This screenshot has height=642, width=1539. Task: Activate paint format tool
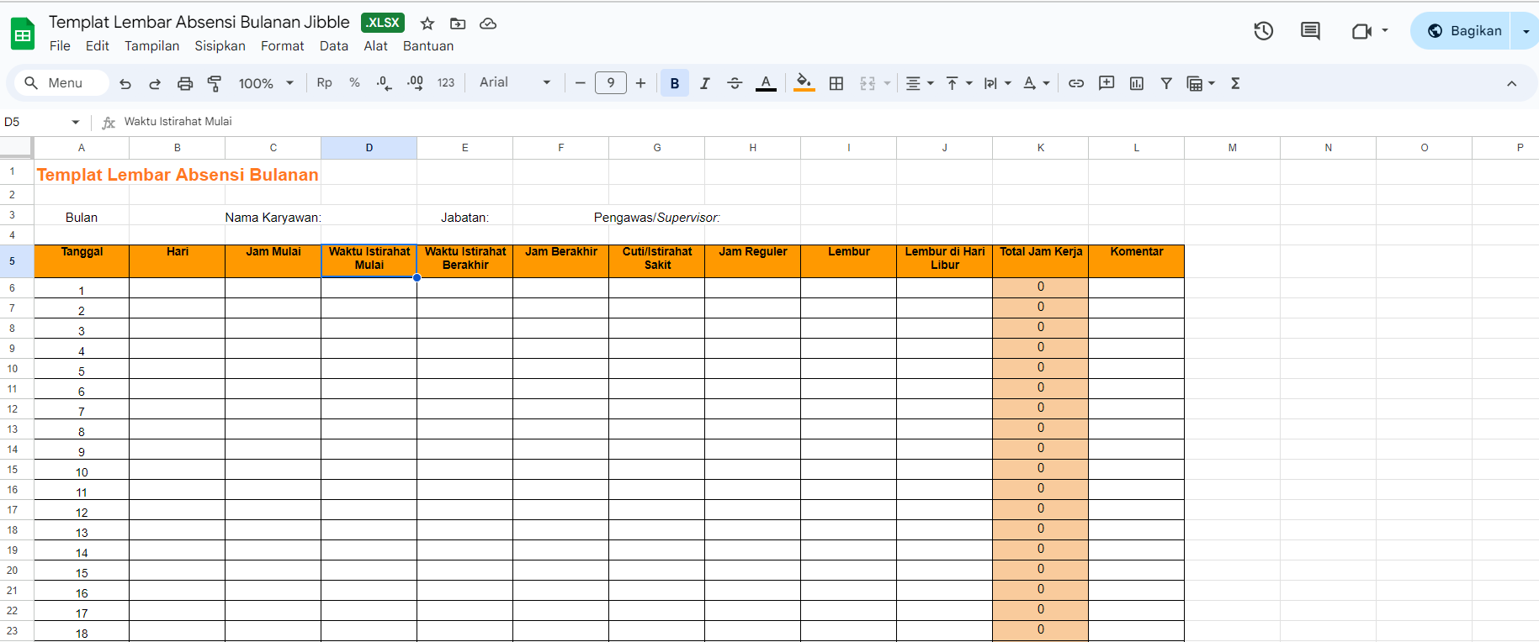pyautogui.click(x=215, y=83)
